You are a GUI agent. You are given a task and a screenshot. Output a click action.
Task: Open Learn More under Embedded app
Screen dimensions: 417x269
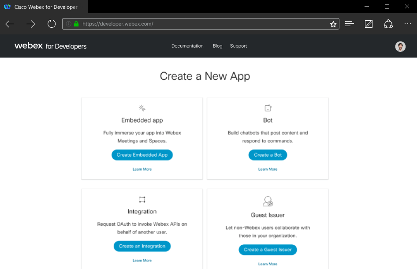tap(142, 169)
